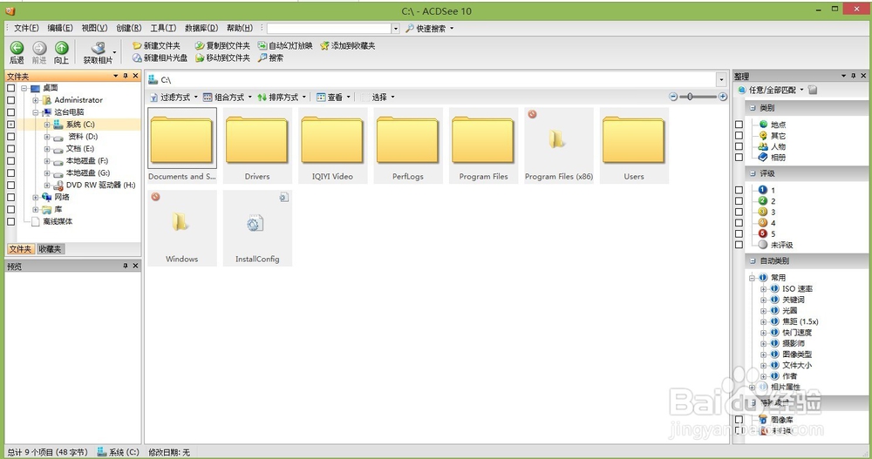Start Auto Slideshow (自动幻灯放映)

(x=285, y=45)
